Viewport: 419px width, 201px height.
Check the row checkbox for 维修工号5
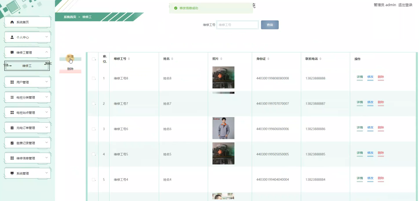94,154
